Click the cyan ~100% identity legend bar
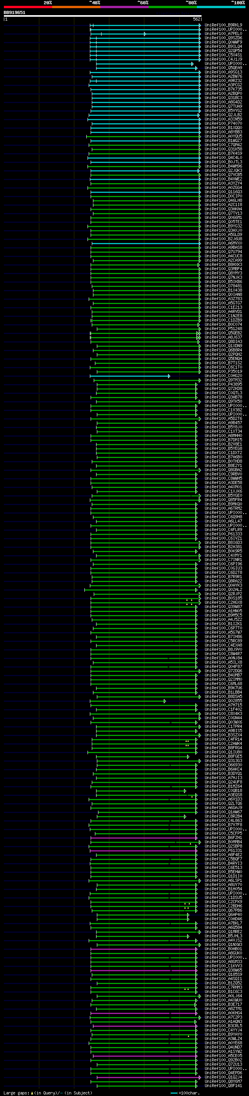249x1096 pixels. coord(221,7)
